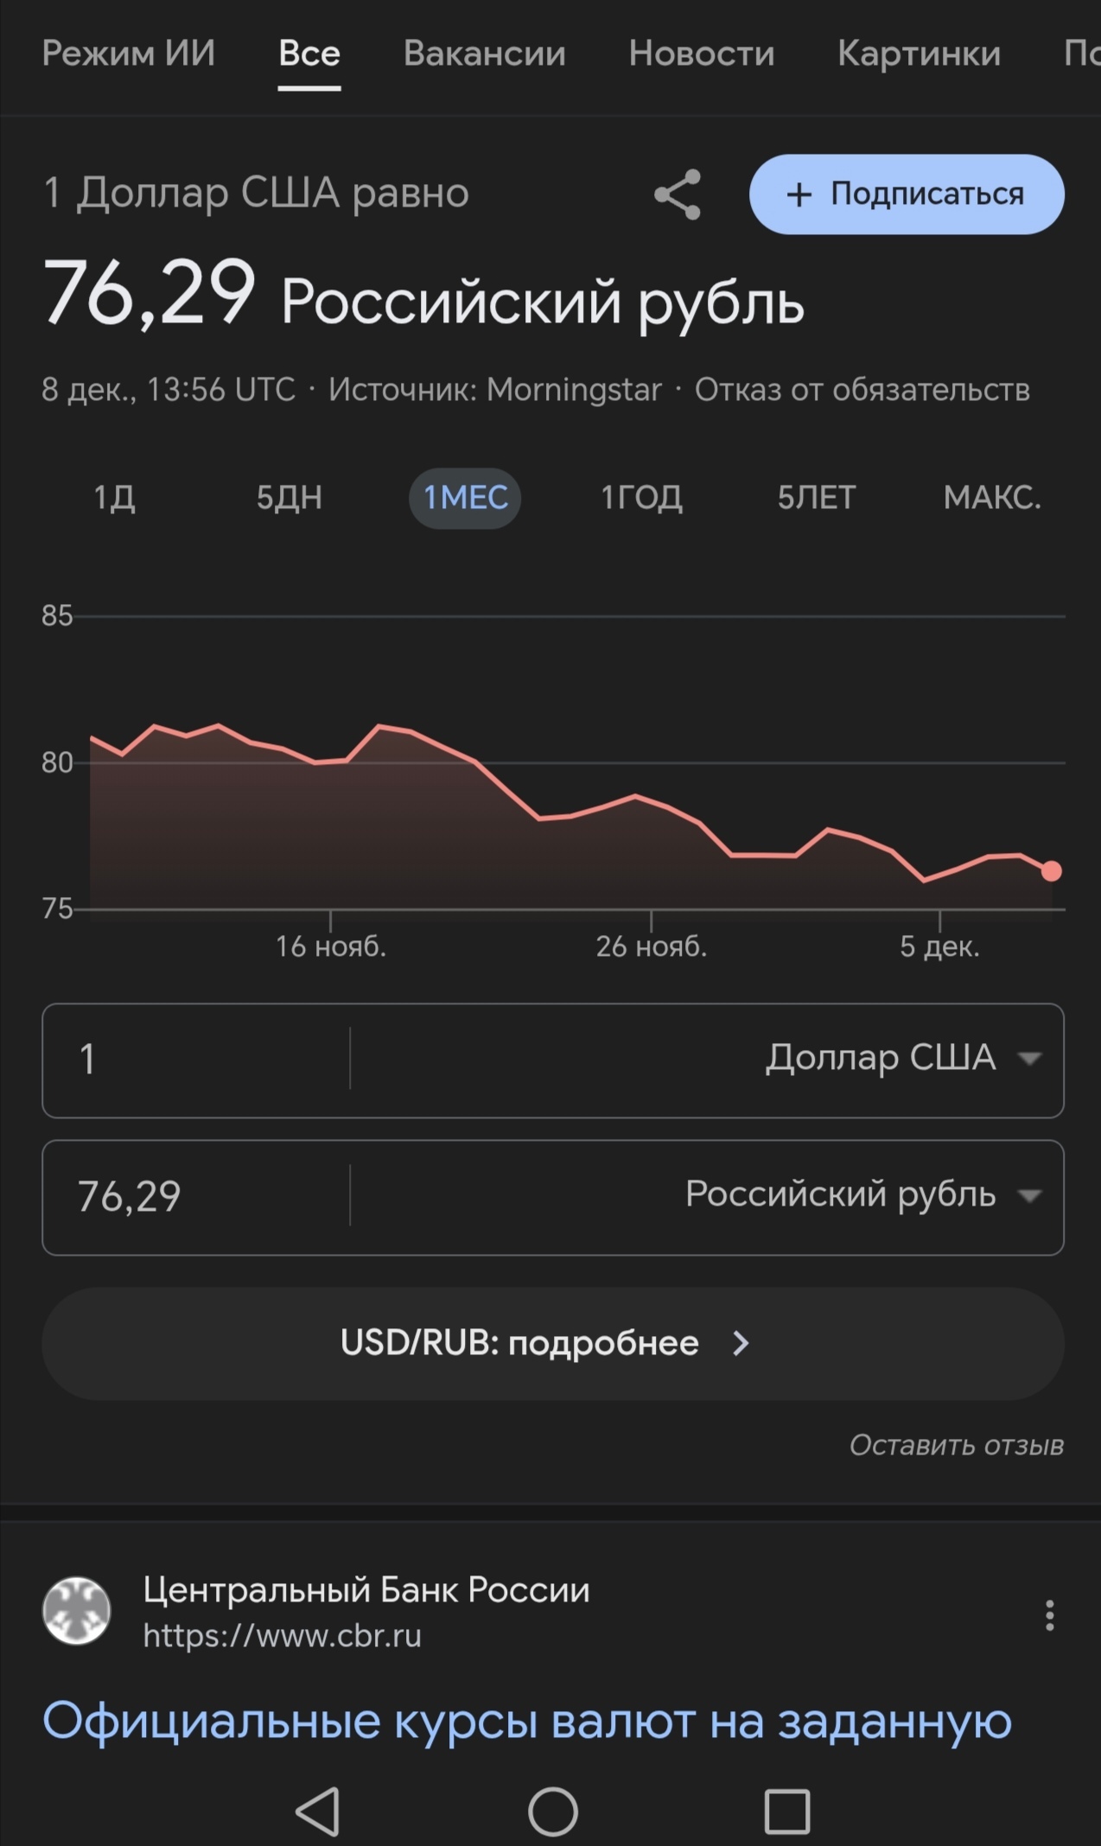Viewport: 1101px width, 1846px height.
Task: Click the current value dot on chart
Action: coord(1051,871)
